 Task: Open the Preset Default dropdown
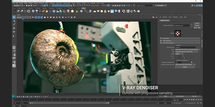coord(179,54)
